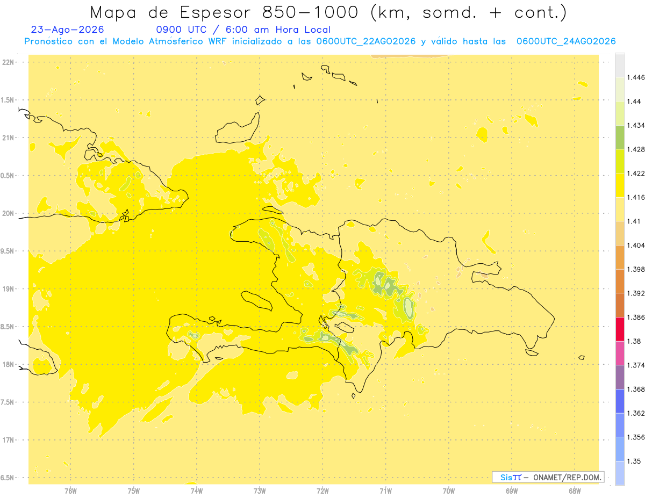Click the '71W' longitude label
The height and width of the screenshot is (498, 645).
coord(385,490)
